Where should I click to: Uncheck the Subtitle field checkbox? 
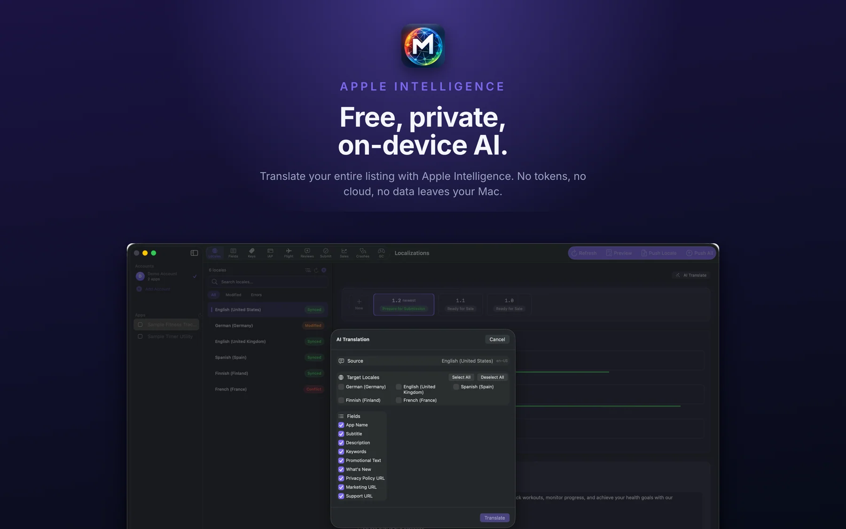341,434
